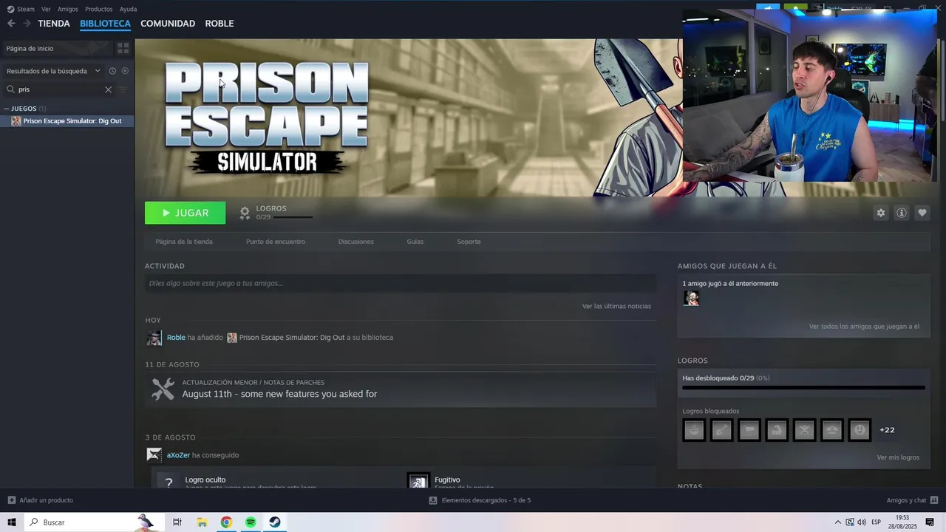Switch to the BIBLIOTECA tab

105,24
